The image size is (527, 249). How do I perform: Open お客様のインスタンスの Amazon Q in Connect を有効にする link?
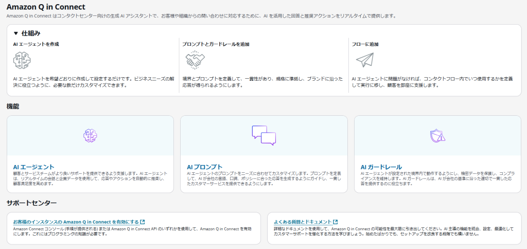[76, 222]
